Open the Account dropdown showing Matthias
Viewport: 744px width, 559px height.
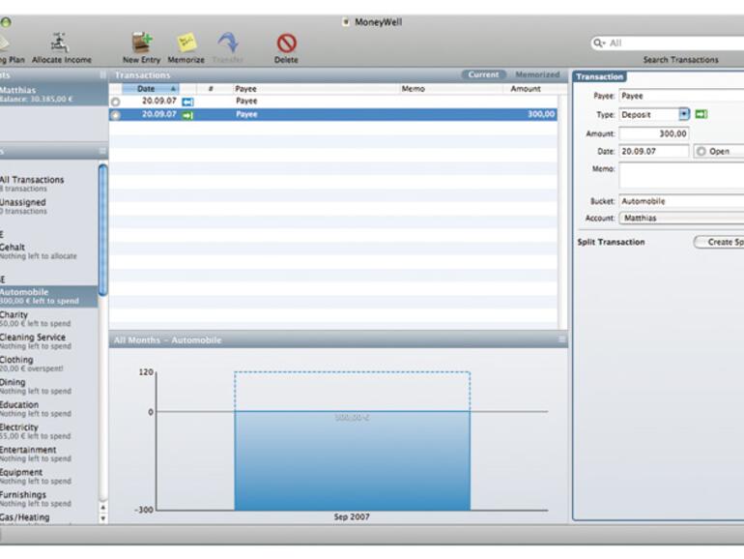[680, 219]
